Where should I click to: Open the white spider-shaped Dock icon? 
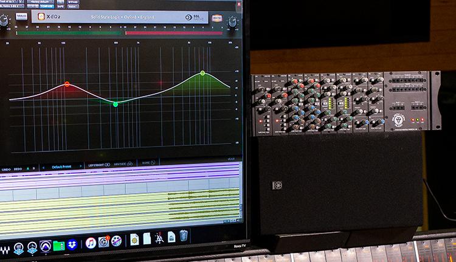pos(159,238)
